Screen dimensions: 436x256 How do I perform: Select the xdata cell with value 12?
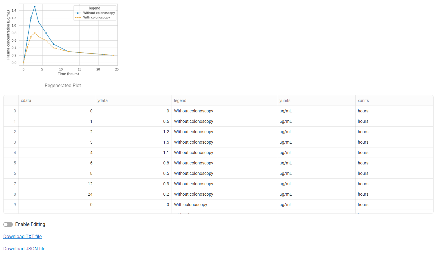tap(57, 184)
